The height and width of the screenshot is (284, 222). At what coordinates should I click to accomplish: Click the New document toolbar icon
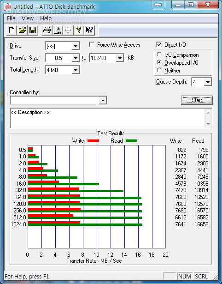click(x=12, y=30)
